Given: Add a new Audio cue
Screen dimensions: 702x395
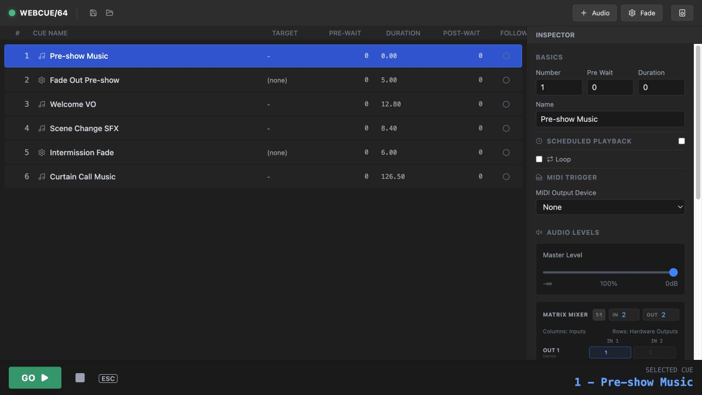Looking at the screenshot, I should [595, 13].
